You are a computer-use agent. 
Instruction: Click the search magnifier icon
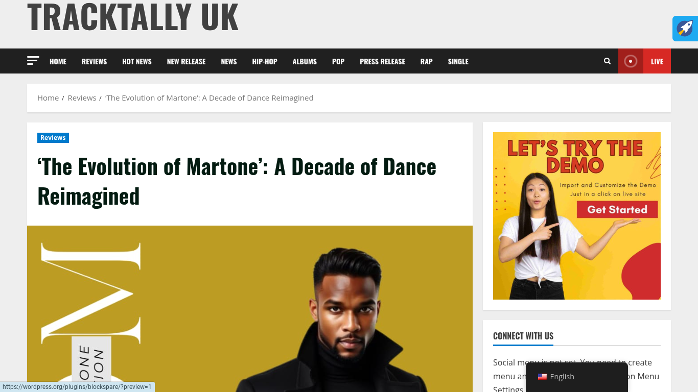pos(607,61)
